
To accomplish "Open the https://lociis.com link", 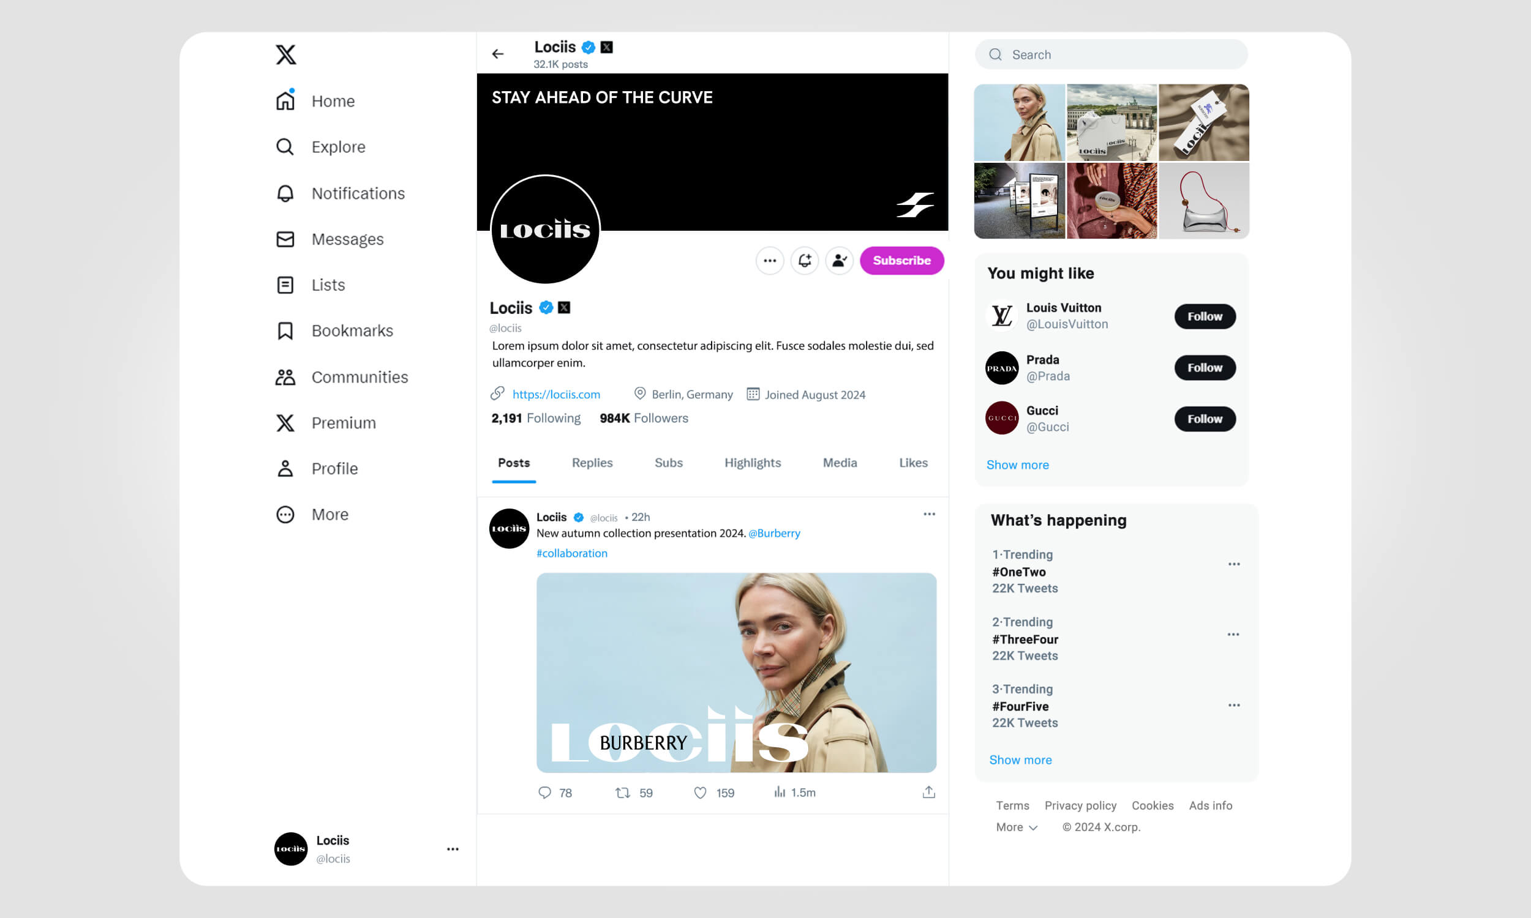I will pyautogui.click(x=555, y=394).
